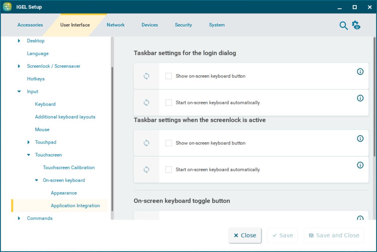The height and width of the screenshot is (252, 377).
Task: Open the search magnifier icon
Action: [x=343, y=26]
